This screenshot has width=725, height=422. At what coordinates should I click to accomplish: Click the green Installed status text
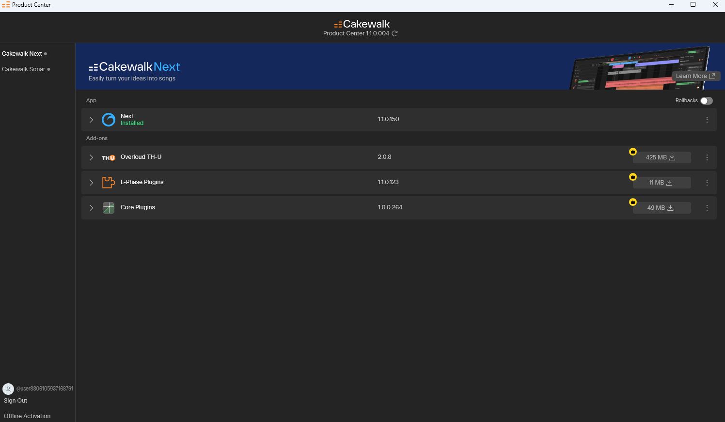tap(132, 123)
